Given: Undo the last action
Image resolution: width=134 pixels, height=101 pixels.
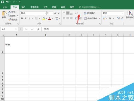Looking at the screenshot, I should point(7,2).
